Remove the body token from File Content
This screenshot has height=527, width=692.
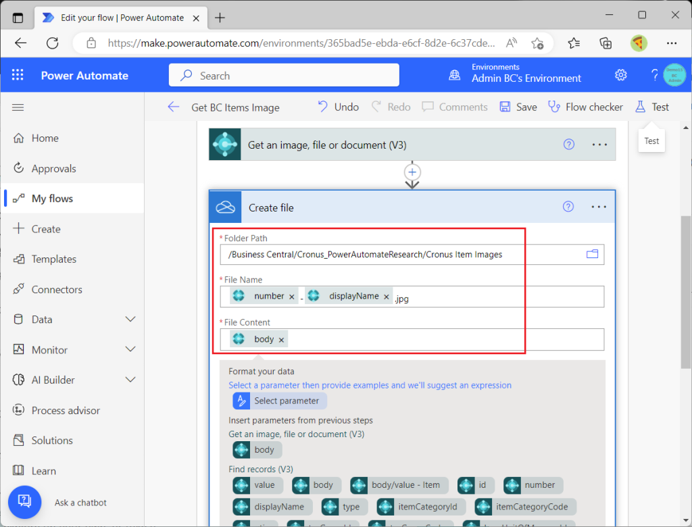(x=281, y=339)
